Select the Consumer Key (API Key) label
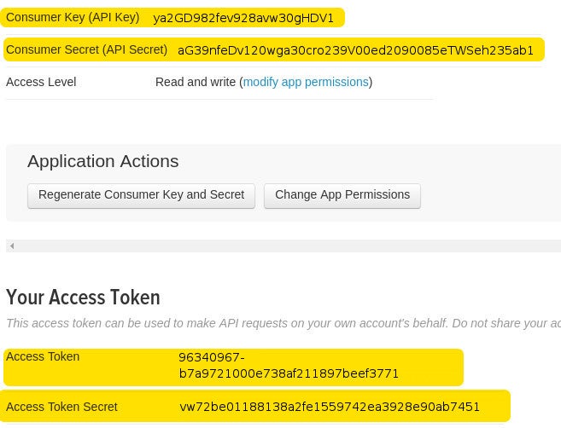Image resolution: width=561 pixels, height=428 pixels. point(73,18)
